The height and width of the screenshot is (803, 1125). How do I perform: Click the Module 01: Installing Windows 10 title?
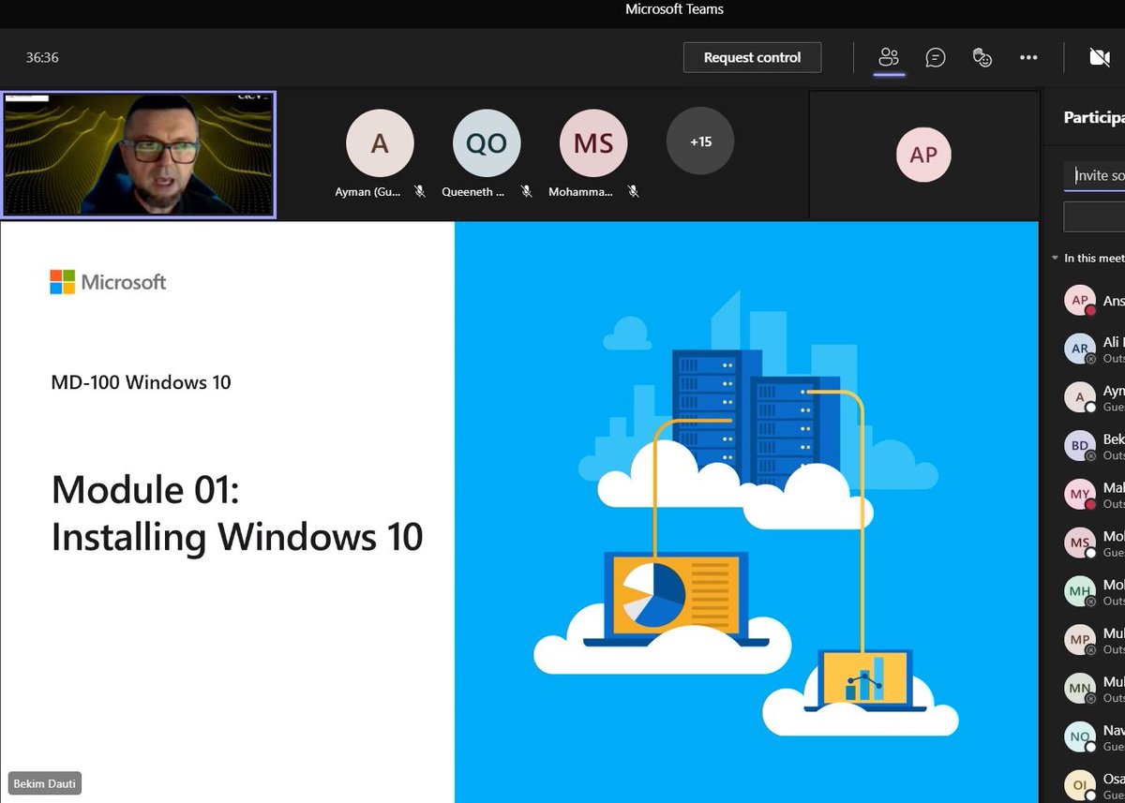pos(237,513)
